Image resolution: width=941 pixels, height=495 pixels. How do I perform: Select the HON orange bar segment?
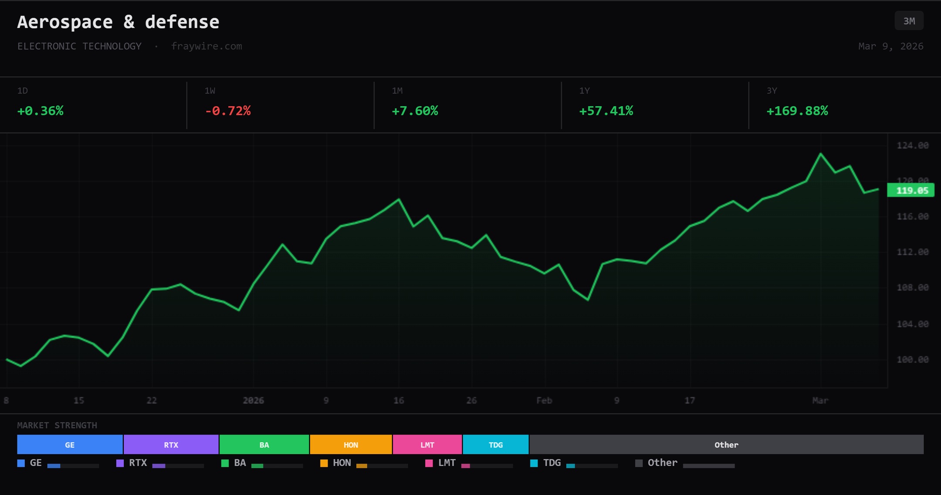tap(351, 444)
